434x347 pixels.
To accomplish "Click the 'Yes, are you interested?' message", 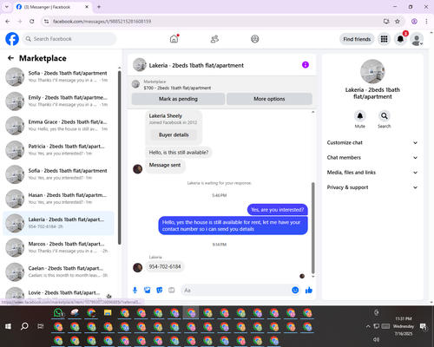I will [x=278, y=210].
